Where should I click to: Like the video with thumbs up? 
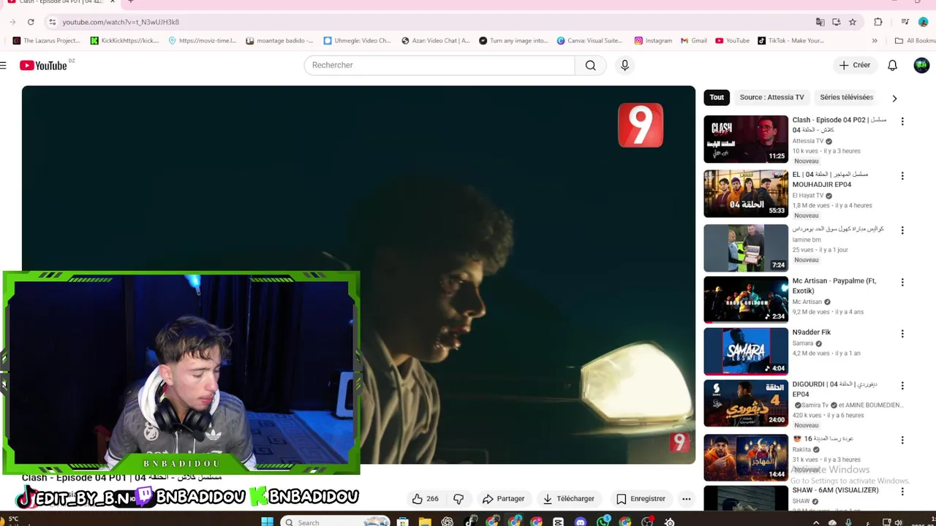click(425, 499)
